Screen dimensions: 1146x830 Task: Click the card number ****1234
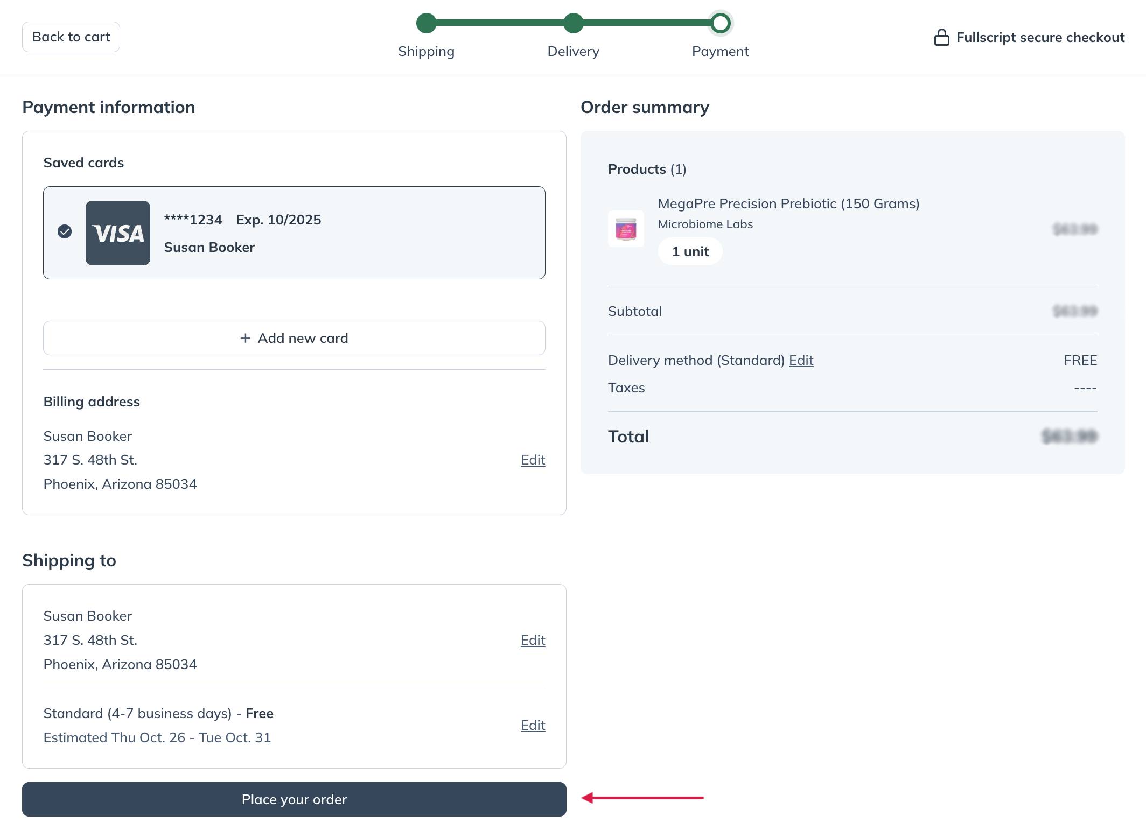pyautogui.click(x=193, y=220)
